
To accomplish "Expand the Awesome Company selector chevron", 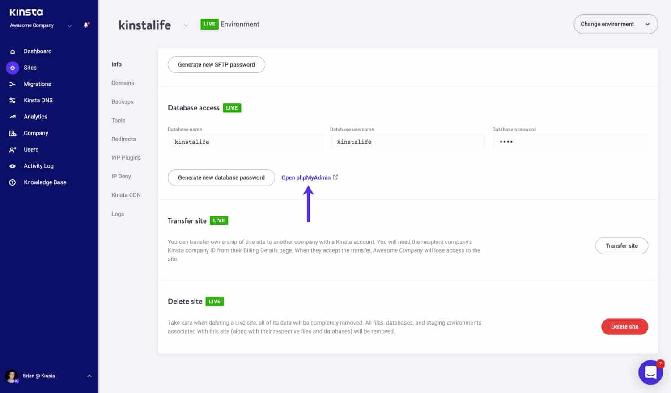I will click(70, 26).
